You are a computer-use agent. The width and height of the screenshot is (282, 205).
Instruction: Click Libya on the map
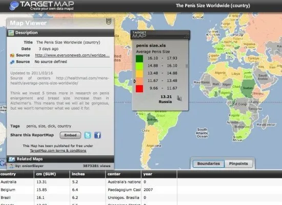[236, 74]
